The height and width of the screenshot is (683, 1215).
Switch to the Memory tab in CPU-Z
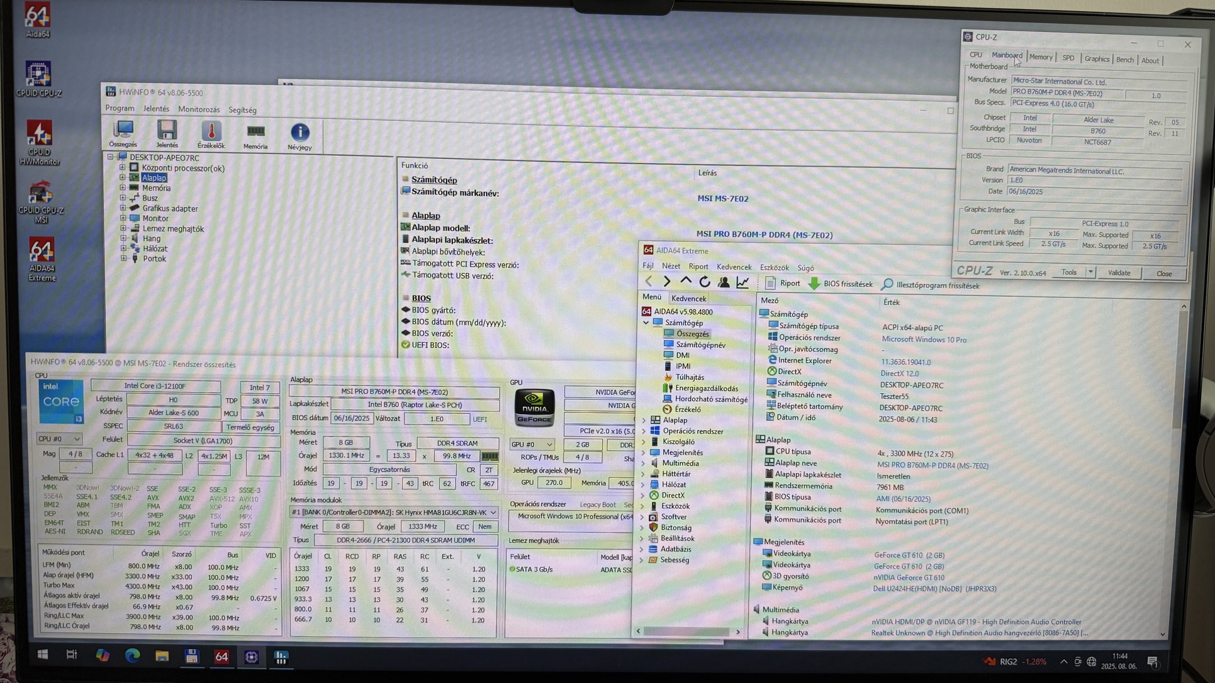1040,57
